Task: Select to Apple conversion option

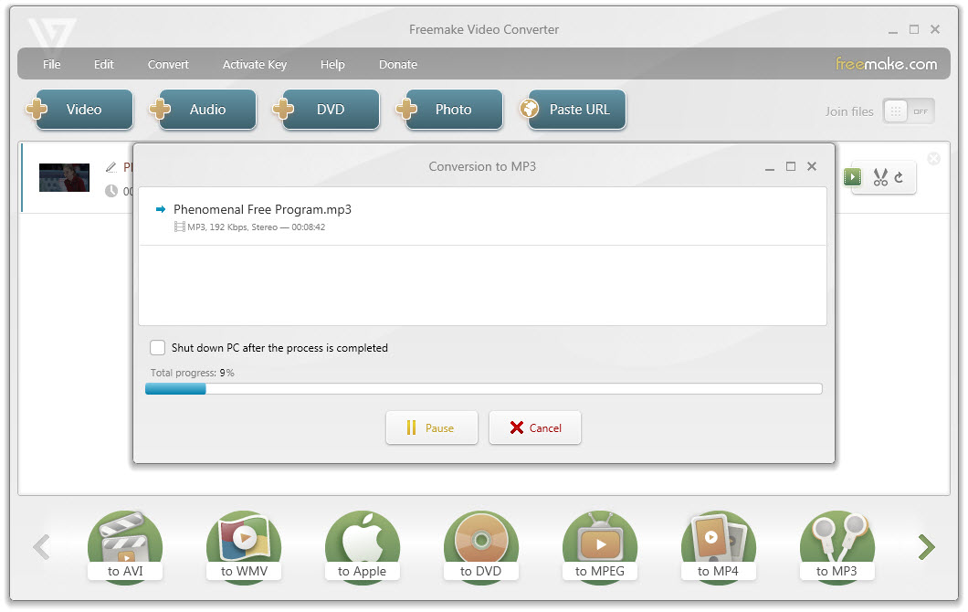Action: pos(363,546)
